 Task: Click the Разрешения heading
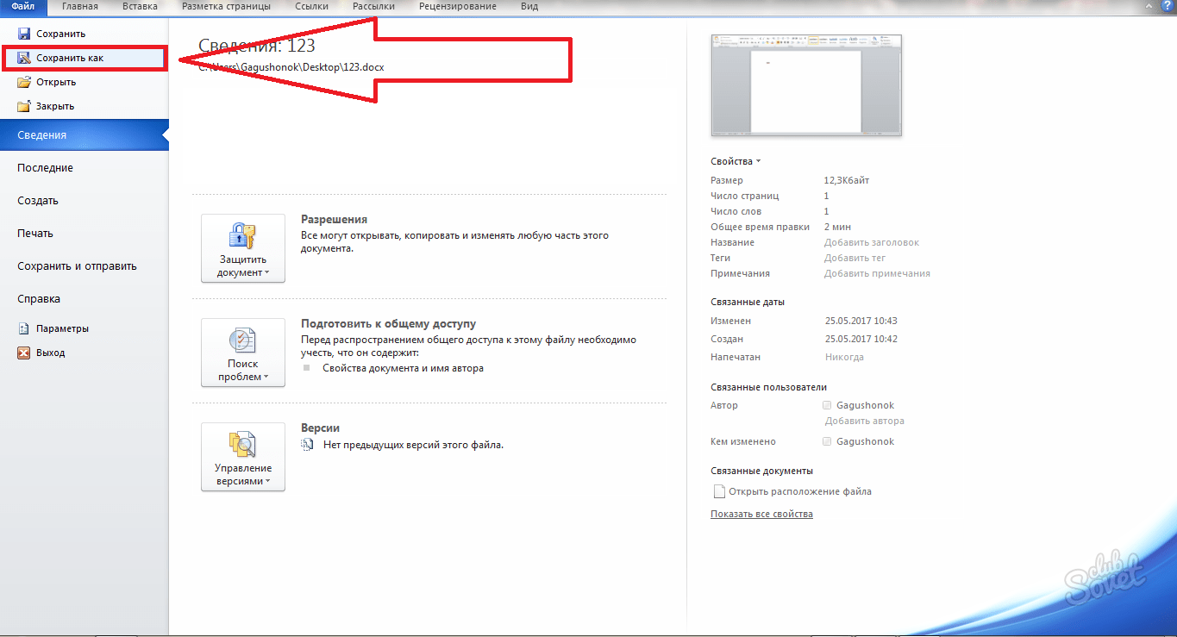coord(334,220)
